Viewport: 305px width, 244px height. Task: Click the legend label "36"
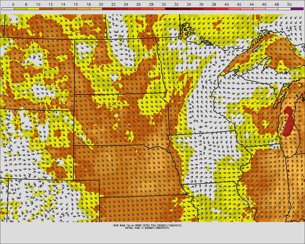[201, 4]
